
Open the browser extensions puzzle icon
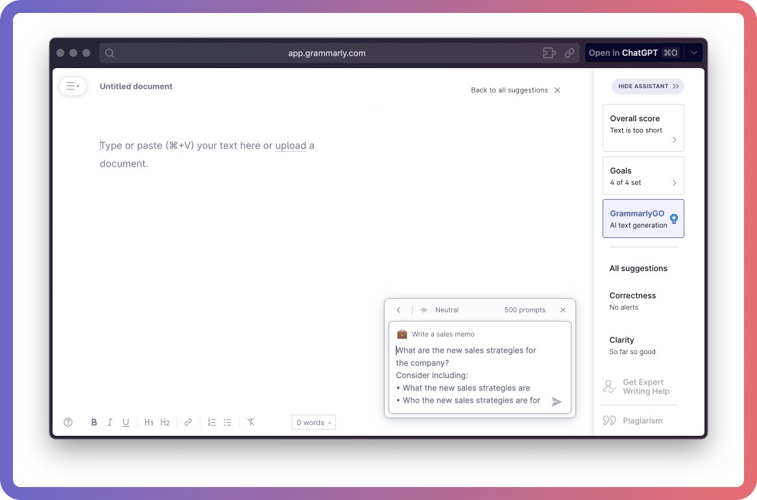coord(549,53)
